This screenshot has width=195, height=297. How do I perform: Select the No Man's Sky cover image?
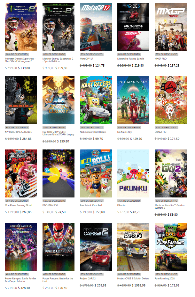pos(133,100)
